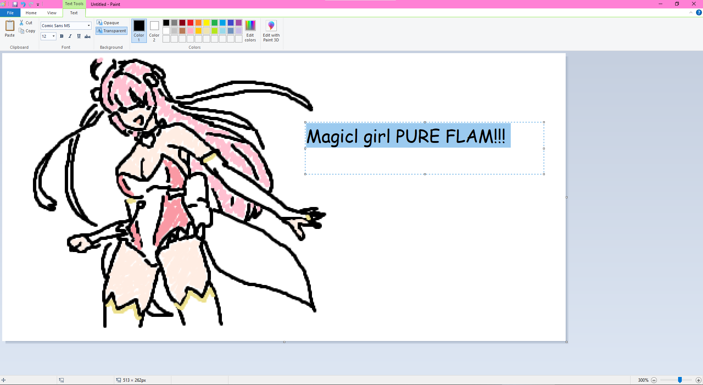Select the Text ribbon tab

click(x=74, y=13)
